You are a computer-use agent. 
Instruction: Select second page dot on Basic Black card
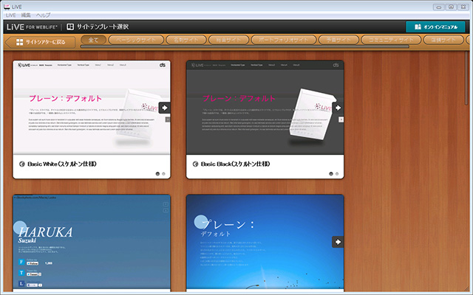pos(338,174)
